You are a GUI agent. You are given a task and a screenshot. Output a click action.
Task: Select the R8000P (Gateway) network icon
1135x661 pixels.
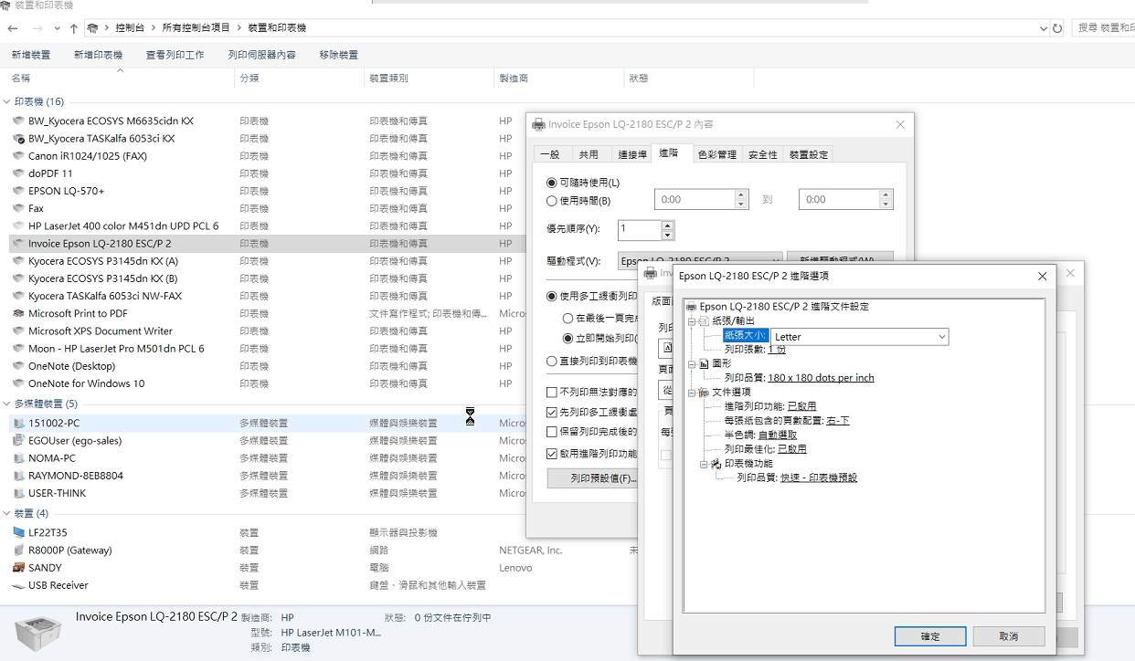[18, 551]
